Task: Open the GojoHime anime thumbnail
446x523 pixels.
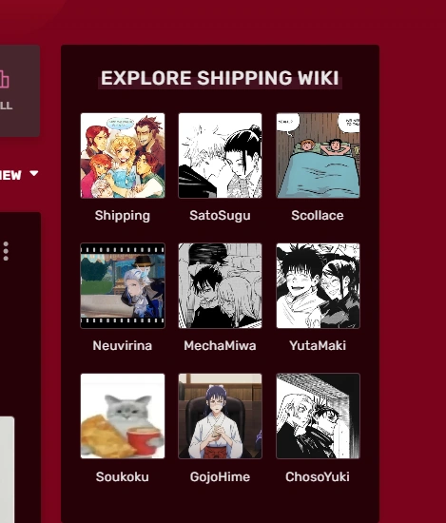Action: tap(221, 416)
